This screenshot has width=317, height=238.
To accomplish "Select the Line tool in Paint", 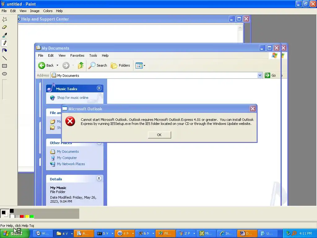I will 4,58.
